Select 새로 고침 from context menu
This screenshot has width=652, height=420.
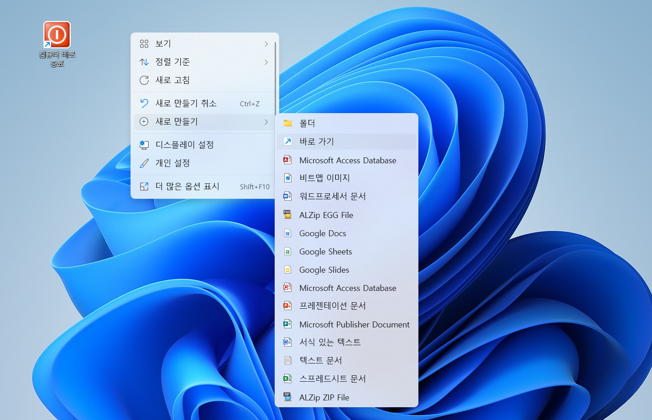point(204,80)
